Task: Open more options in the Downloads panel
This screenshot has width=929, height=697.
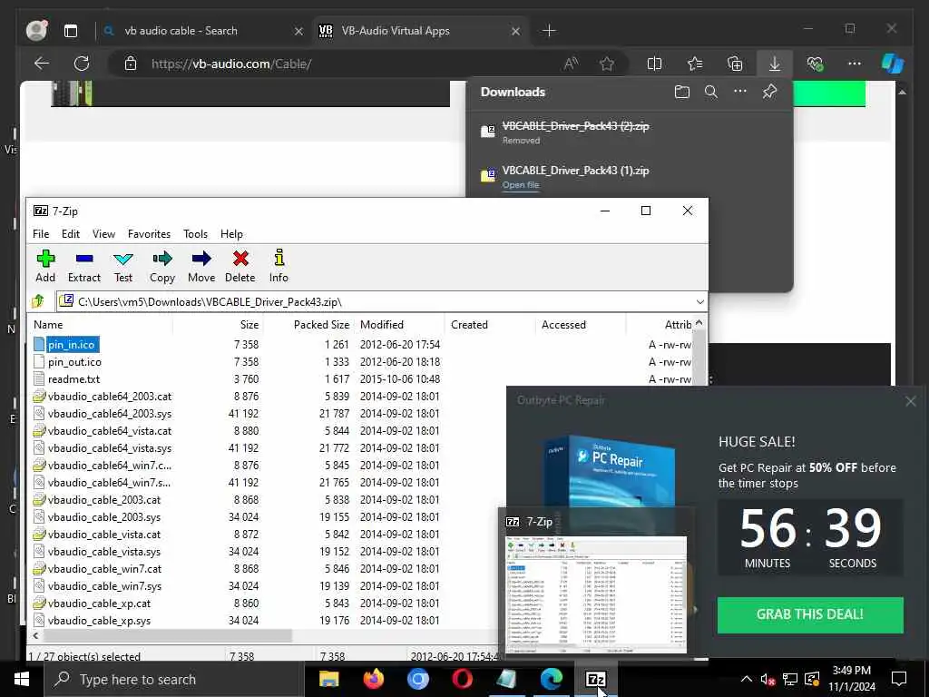Action: pyautogui.click(x=740, y=92)
